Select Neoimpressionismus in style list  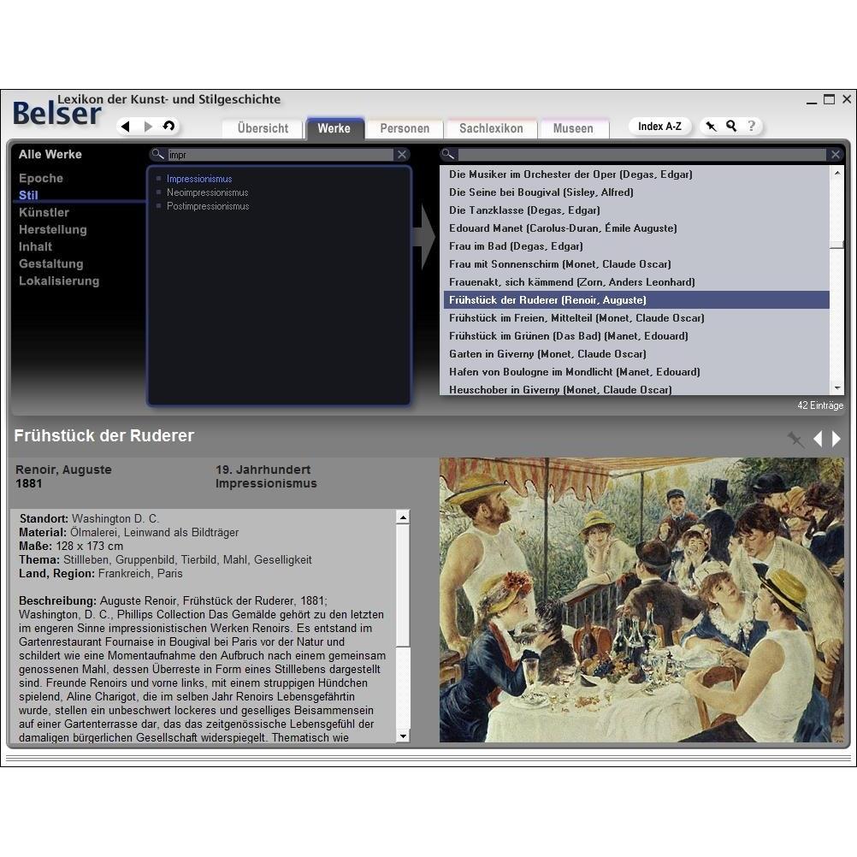pyautogui.click(x=207, y=192)
